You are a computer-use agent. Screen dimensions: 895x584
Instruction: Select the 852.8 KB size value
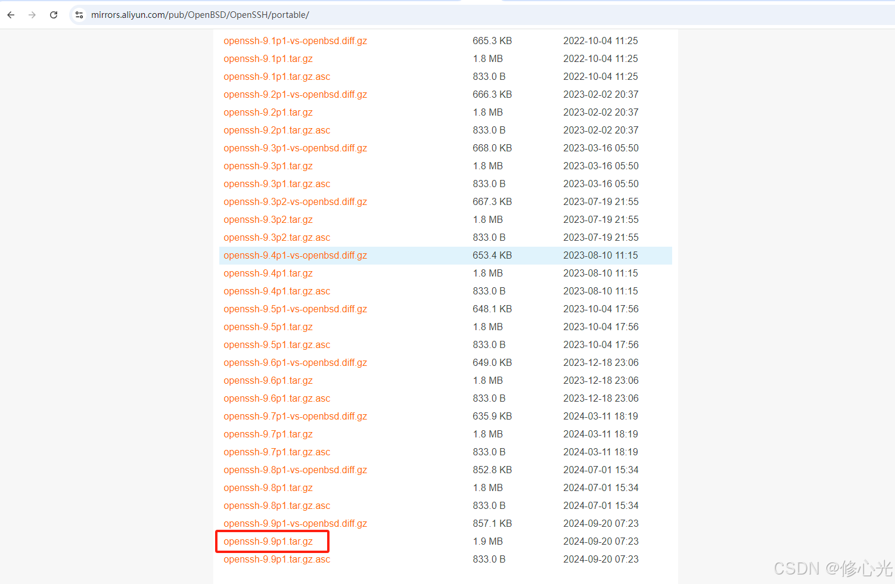(492, 470)
